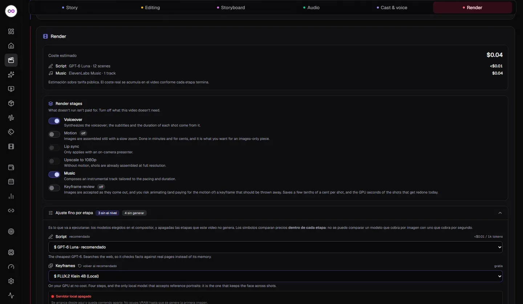Open the calendar icon in sidebar
This screenshot has width=523, height=304.
pos(11,182)
